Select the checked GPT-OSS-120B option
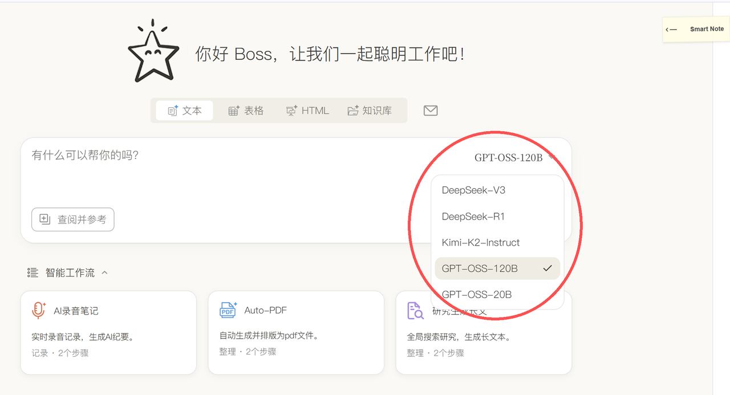This screenshot has height=395, width=730. click(497, 268)
